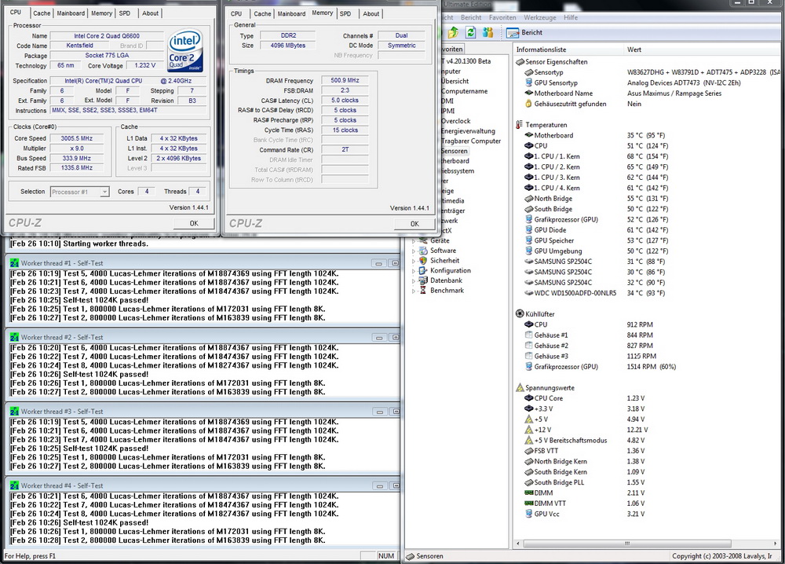Open the Mainboard tab in left CPU-Z window
This screenshot has width=785, height=564.
tap(71, 13)
